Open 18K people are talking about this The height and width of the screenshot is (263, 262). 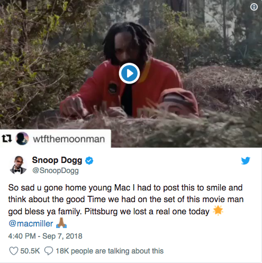point(110,251)
